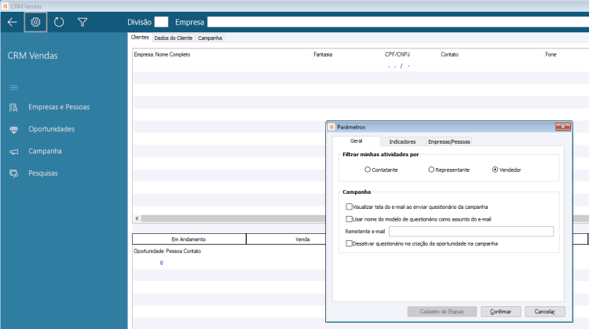Click the CRM Vendas app icon in title bar

coord(5,6)
